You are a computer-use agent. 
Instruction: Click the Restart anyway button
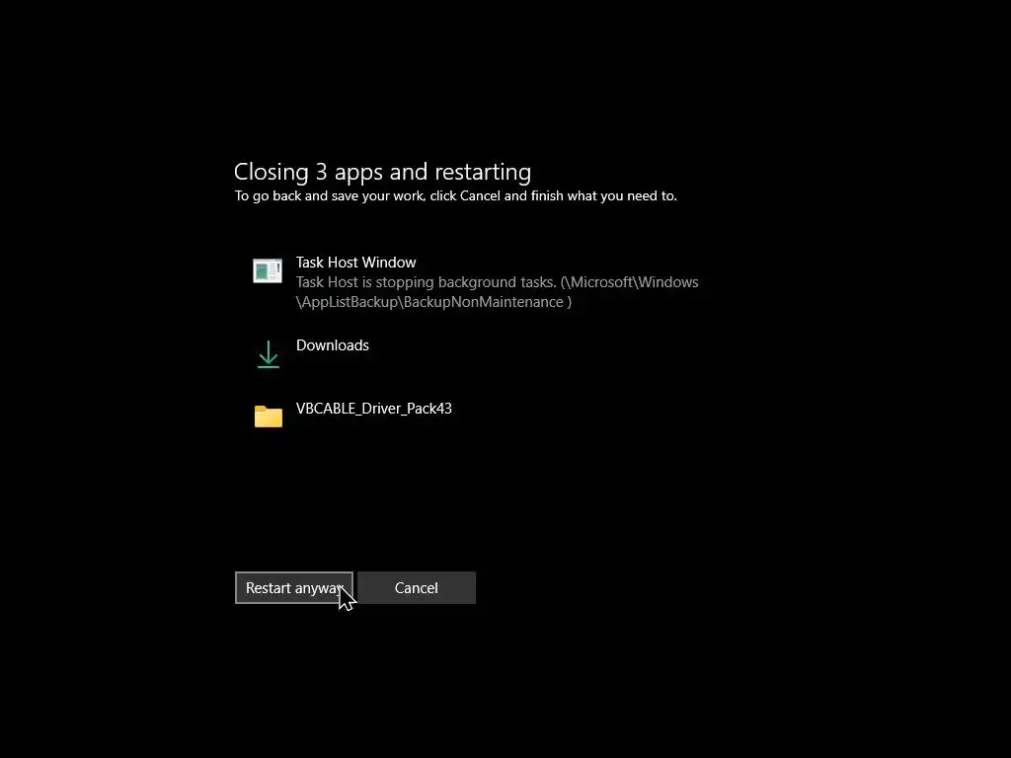pyautogui.click(x=293, y=588)
